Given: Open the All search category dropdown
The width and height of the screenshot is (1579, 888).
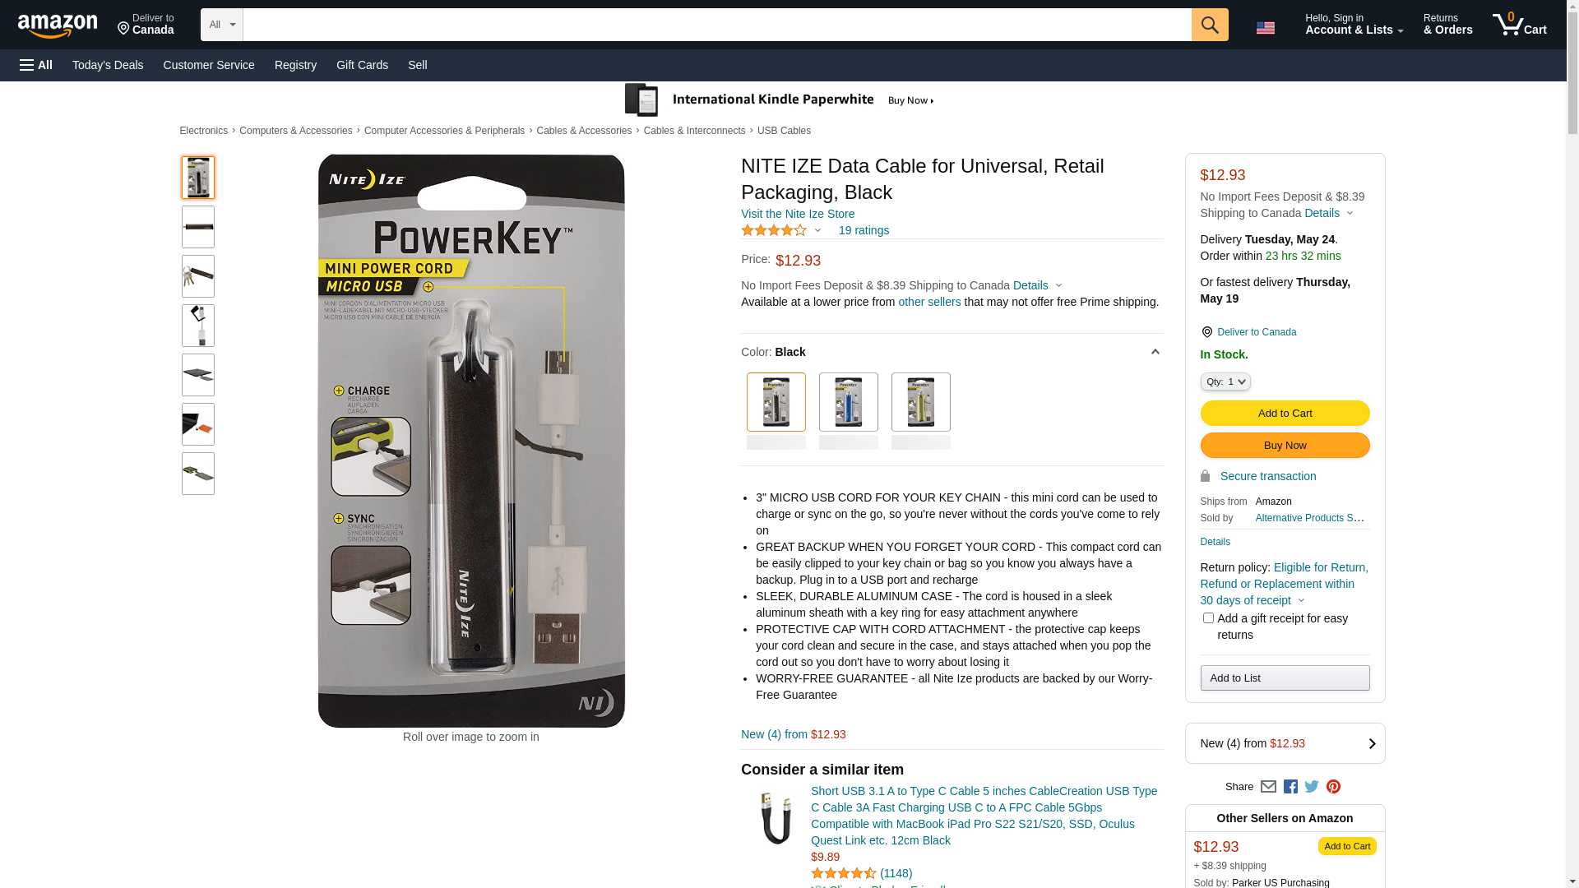Looking at the screenshot, I should tap(222, 25).
